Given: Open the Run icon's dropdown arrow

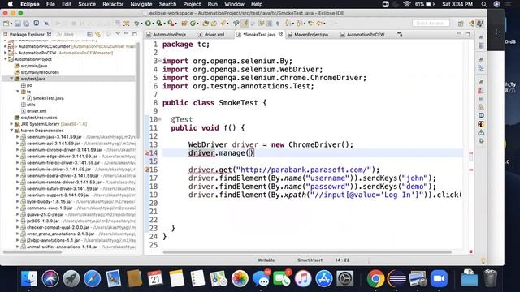Looking at the screenshot, I should pos(153,24).
